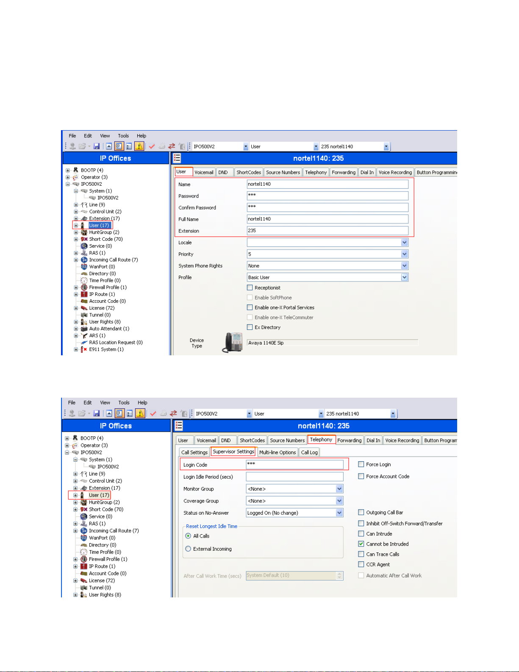
Task: Open the Monitor Group dropdown
Action: pyautogui.click(x=339, y=489)
